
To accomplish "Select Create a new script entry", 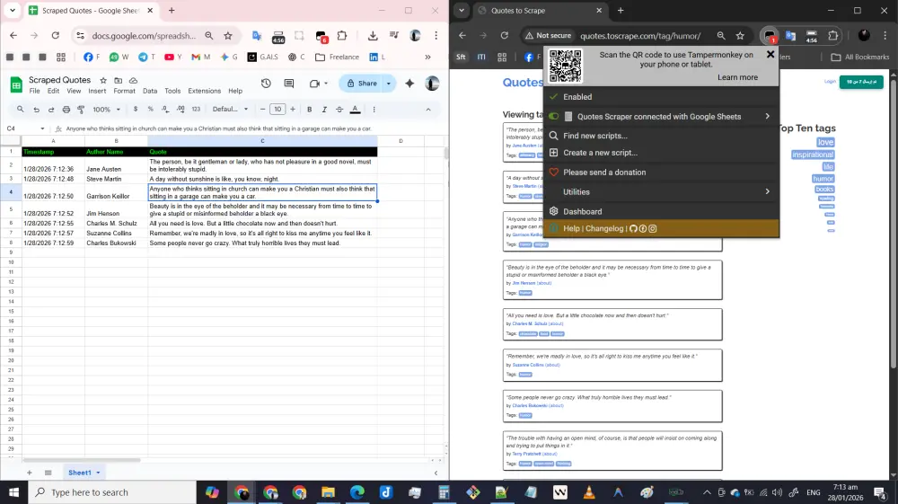I will click(x=600, y=153).
